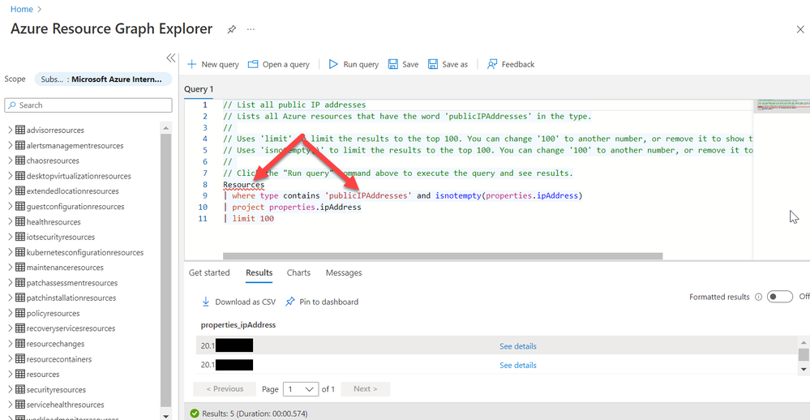
Task: Select the recoveryservicesresources table
Action: (71, 328)
